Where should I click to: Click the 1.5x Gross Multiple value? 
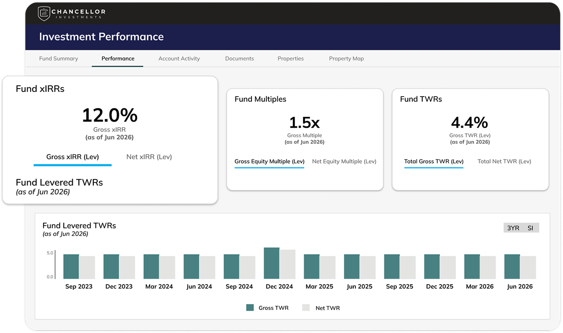click(304, 122)
